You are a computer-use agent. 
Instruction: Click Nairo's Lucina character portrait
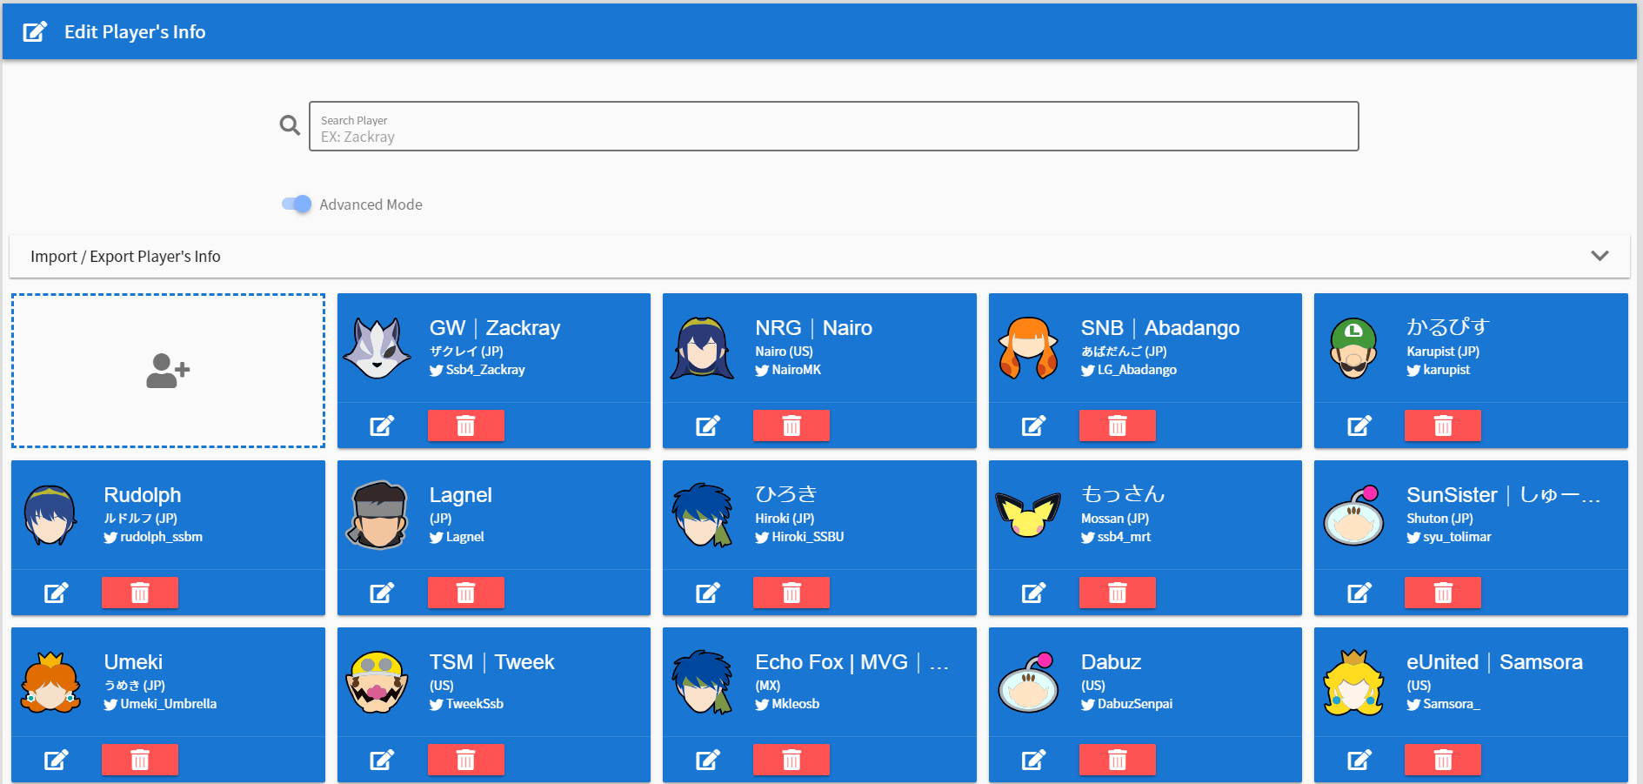point(702,348)
